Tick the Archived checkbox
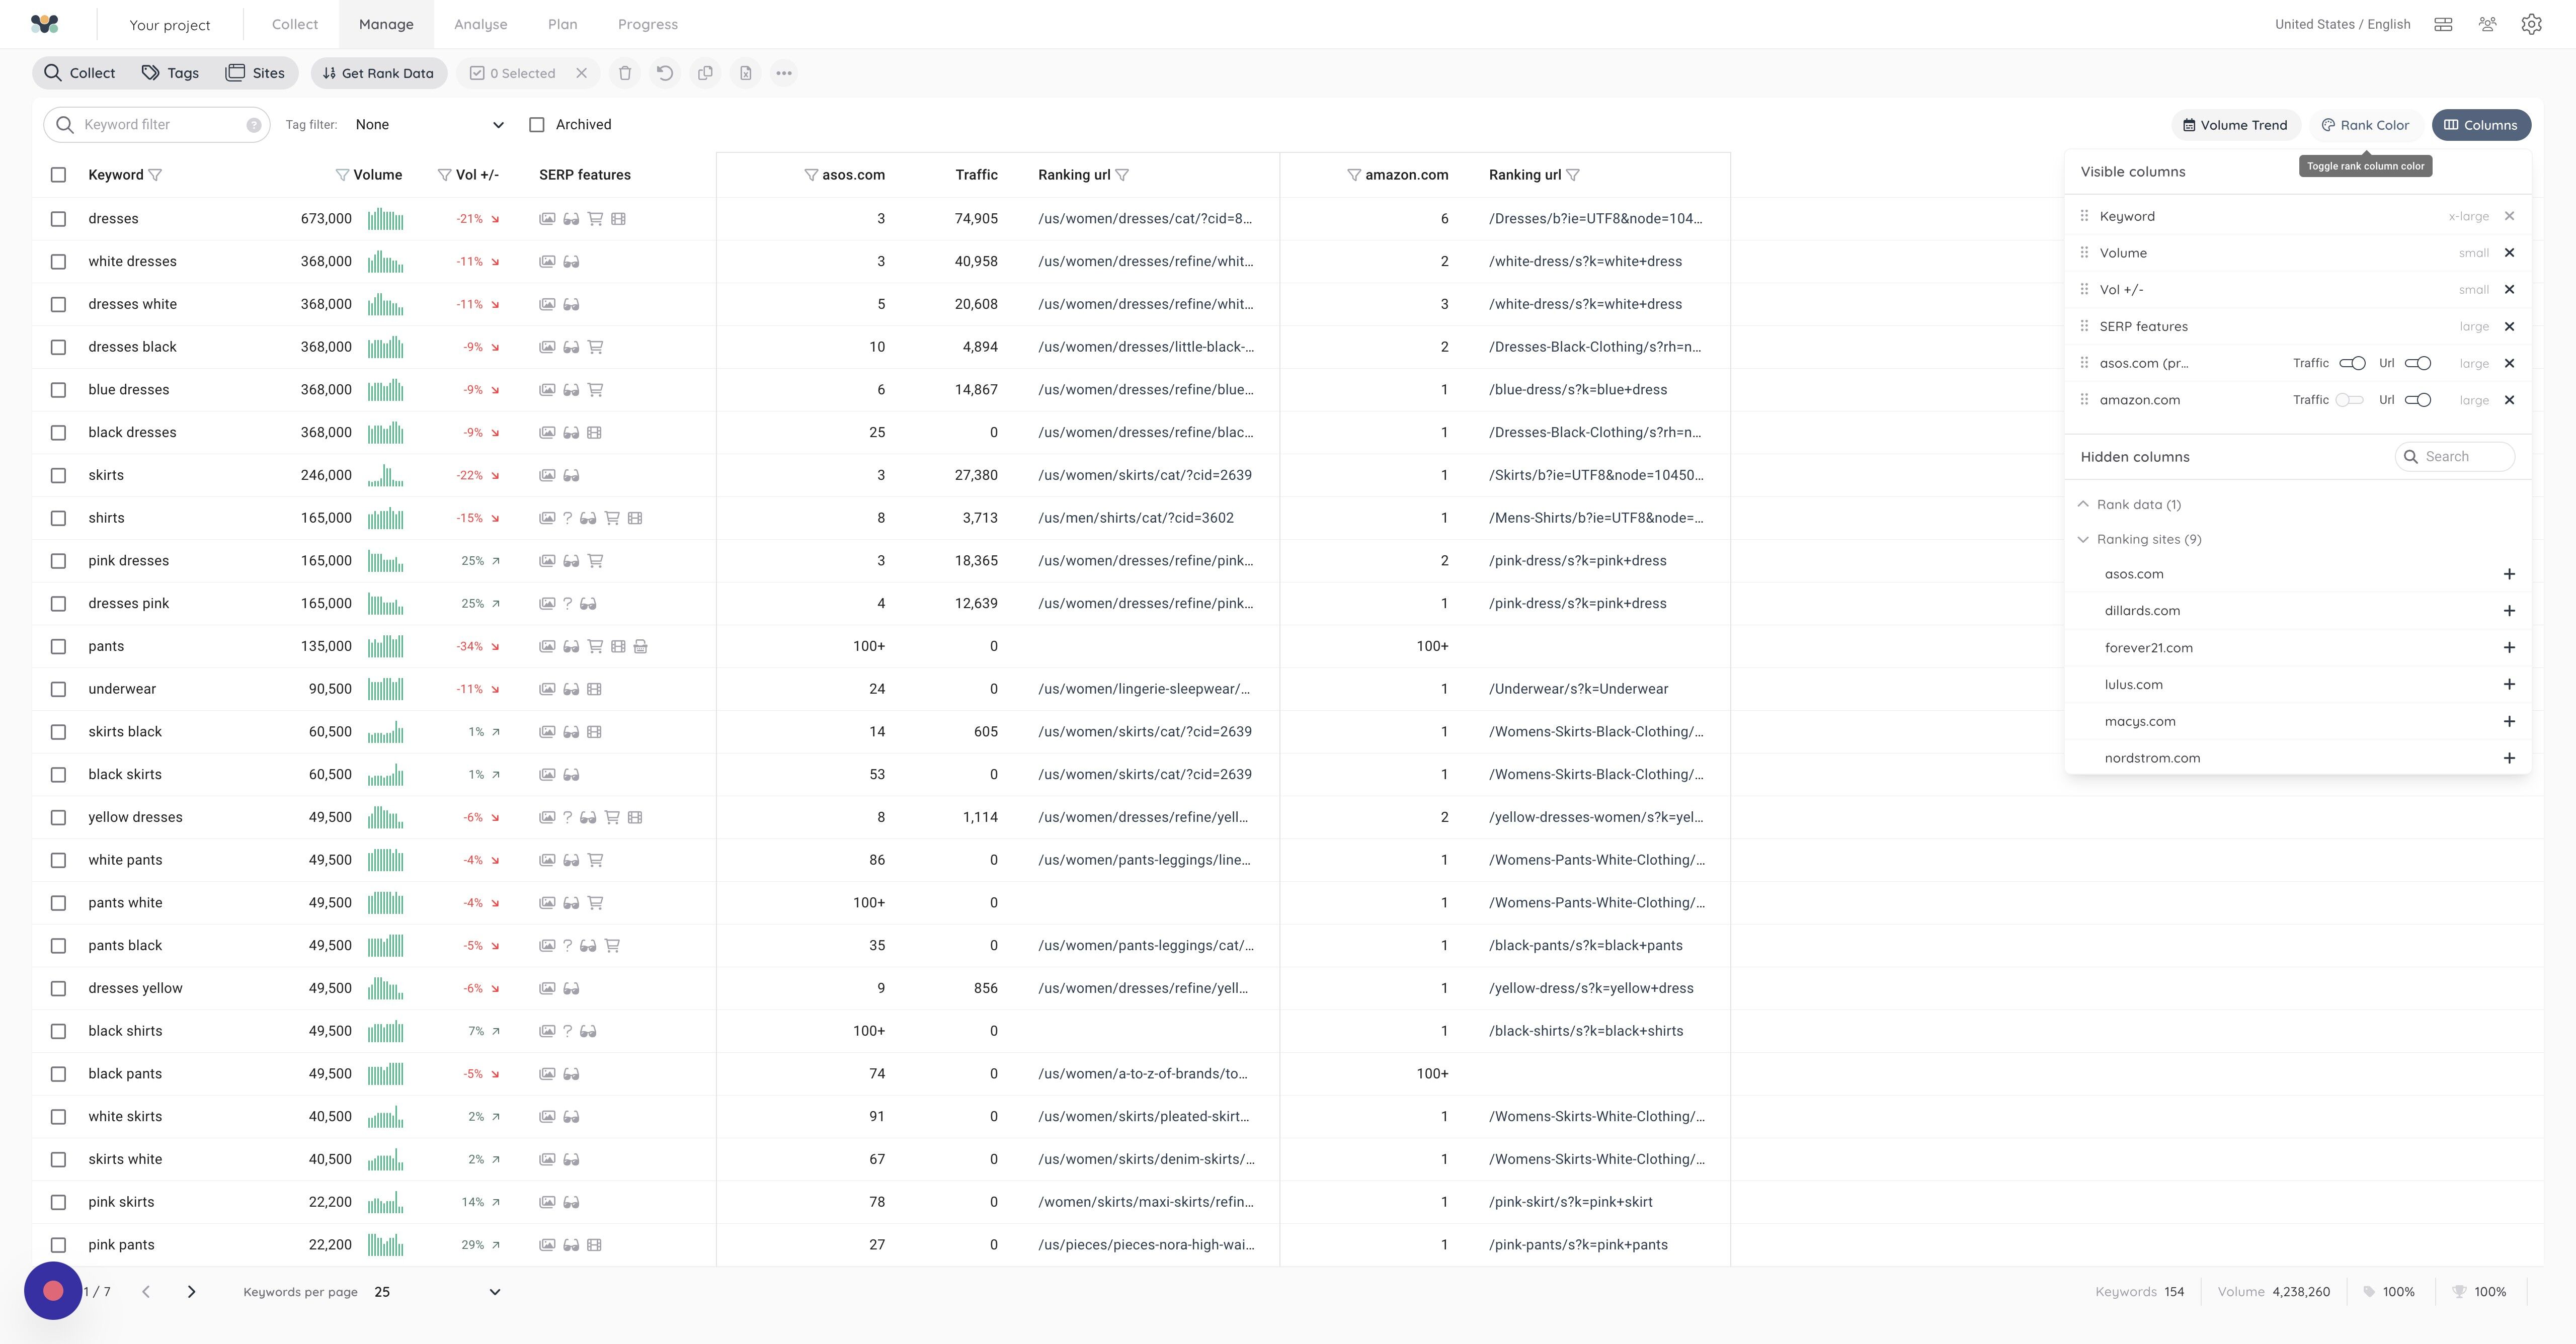 point(537,125)
